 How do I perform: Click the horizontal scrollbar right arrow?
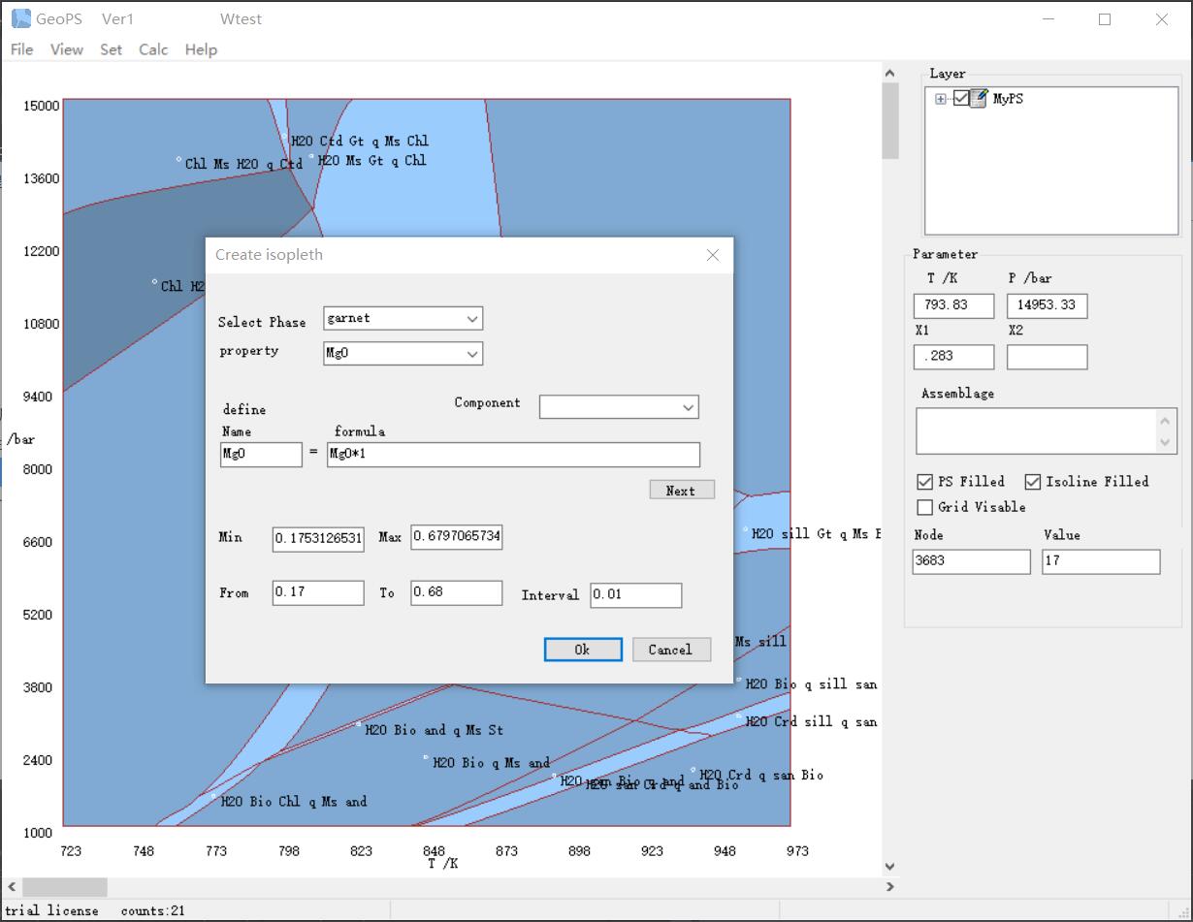[890, 886]
